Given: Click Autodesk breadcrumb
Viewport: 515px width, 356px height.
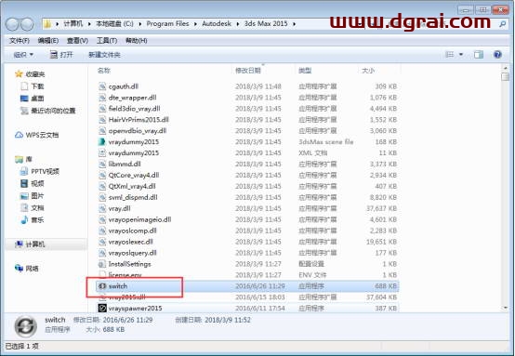Looking at the screenshot, I should pos(217,23).
